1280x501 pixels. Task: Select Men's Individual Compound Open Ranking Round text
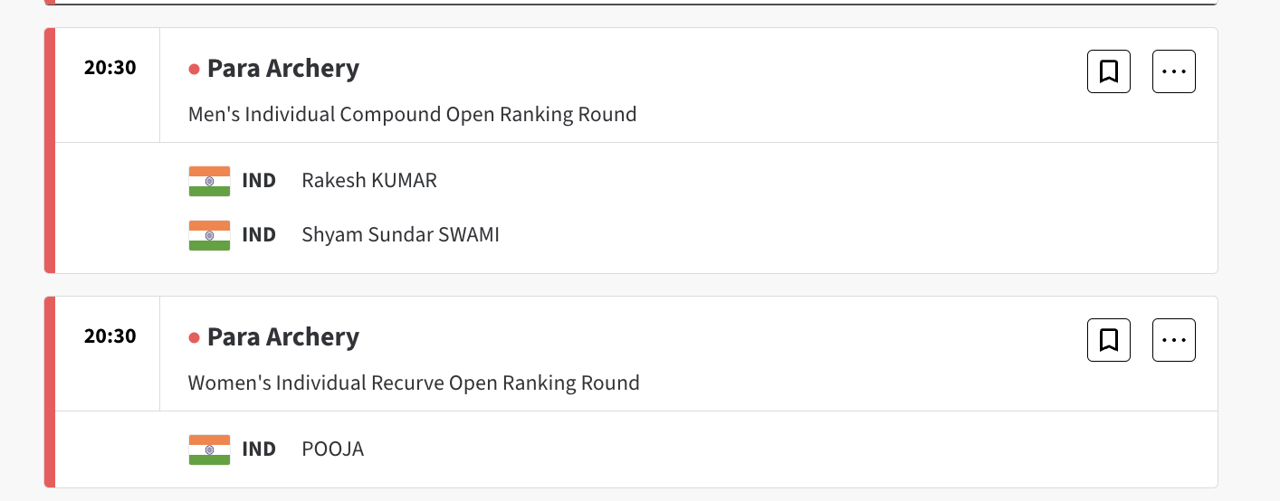point(412,115)
